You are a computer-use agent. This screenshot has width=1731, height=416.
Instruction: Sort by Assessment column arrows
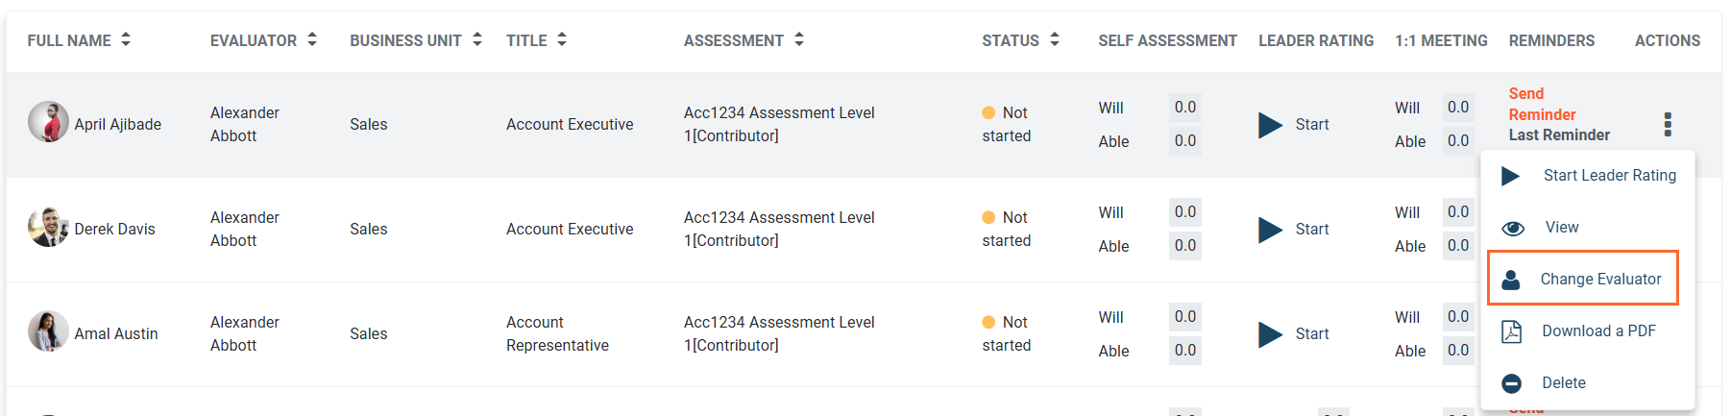(799, 39)
